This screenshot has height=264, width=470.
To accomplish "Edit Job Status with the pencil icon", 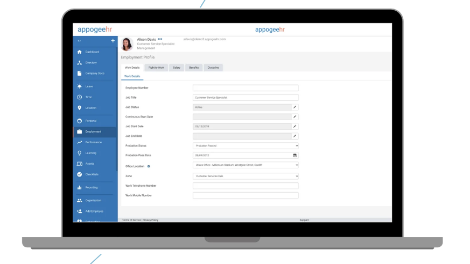I will 295,107.
